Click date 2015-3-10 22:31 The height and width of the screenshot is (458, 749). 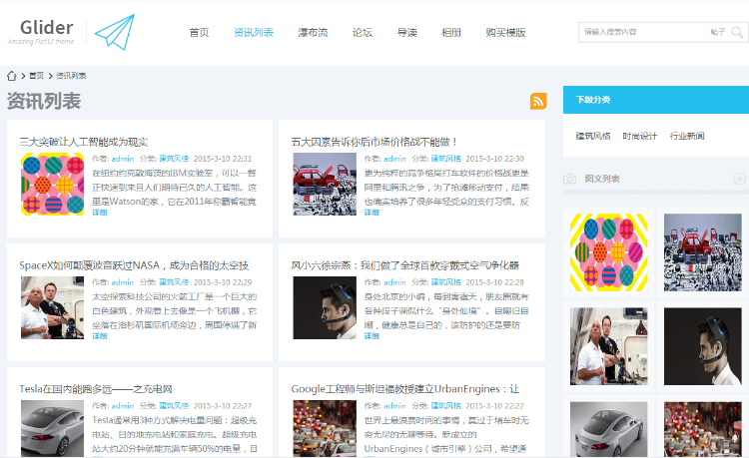pos(223,159)
